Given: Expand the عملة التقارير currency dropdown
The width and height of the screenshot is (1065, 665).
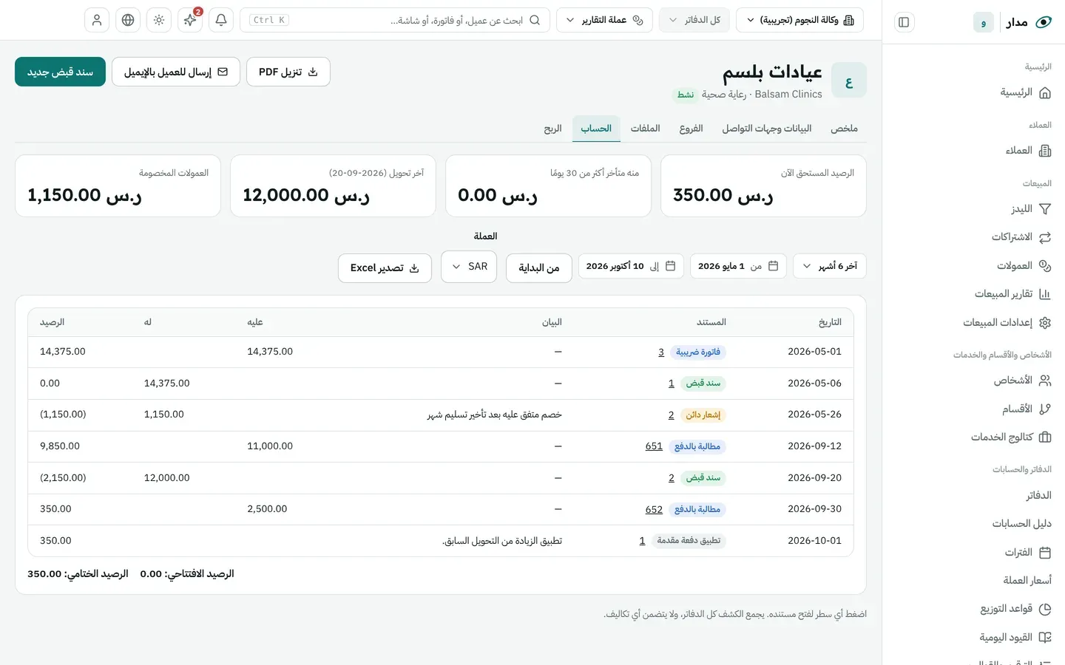Looking at the screenshot, I should (x=604, y=20).
